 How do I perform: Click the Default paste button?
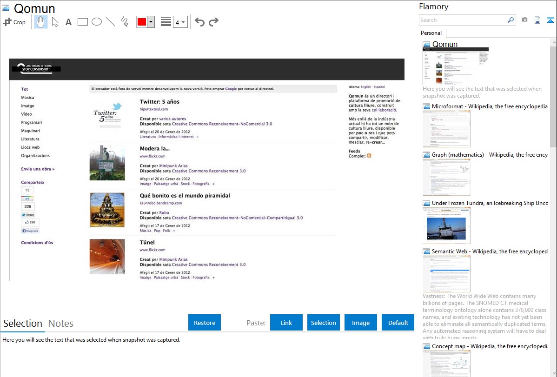[398, 323]
